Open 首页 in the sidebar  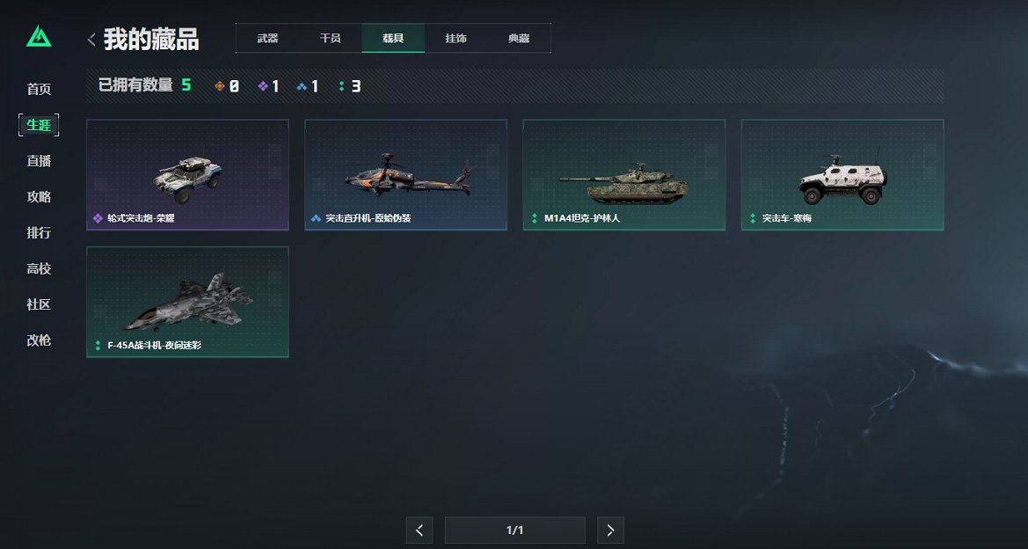click(39, 89)
